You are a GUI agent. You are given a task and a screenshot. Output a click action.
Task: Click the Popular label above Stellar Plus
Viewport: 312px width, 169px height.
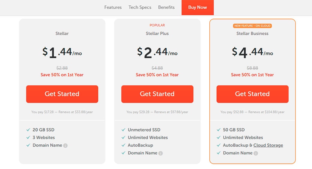[157, 25]
